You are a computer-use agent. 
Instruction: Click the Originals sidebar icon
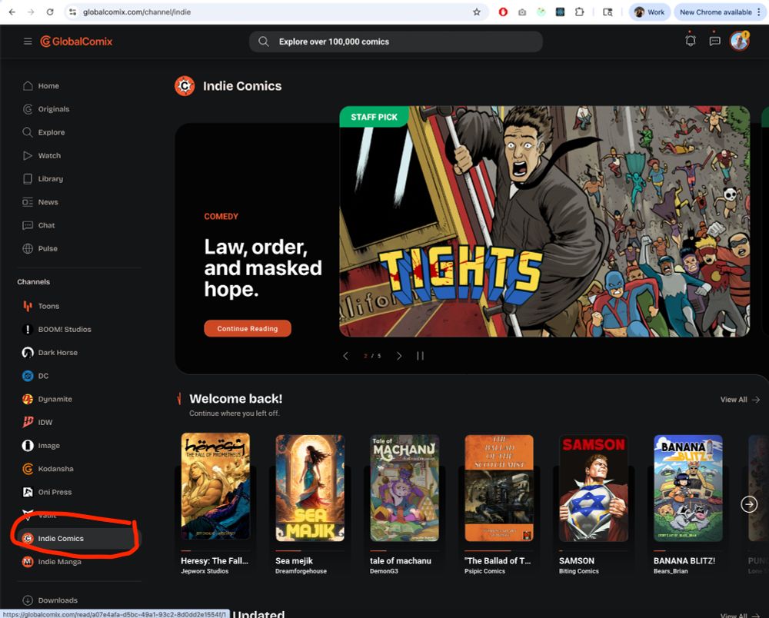28,109
